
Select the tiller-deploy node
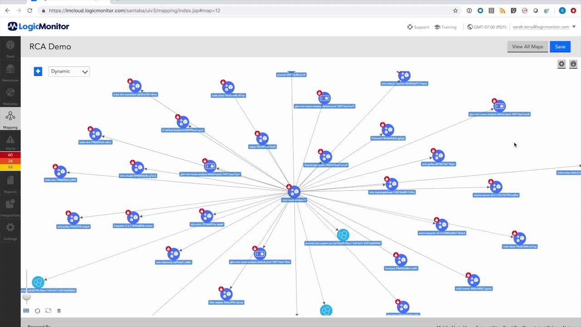(x=226, y=294)
